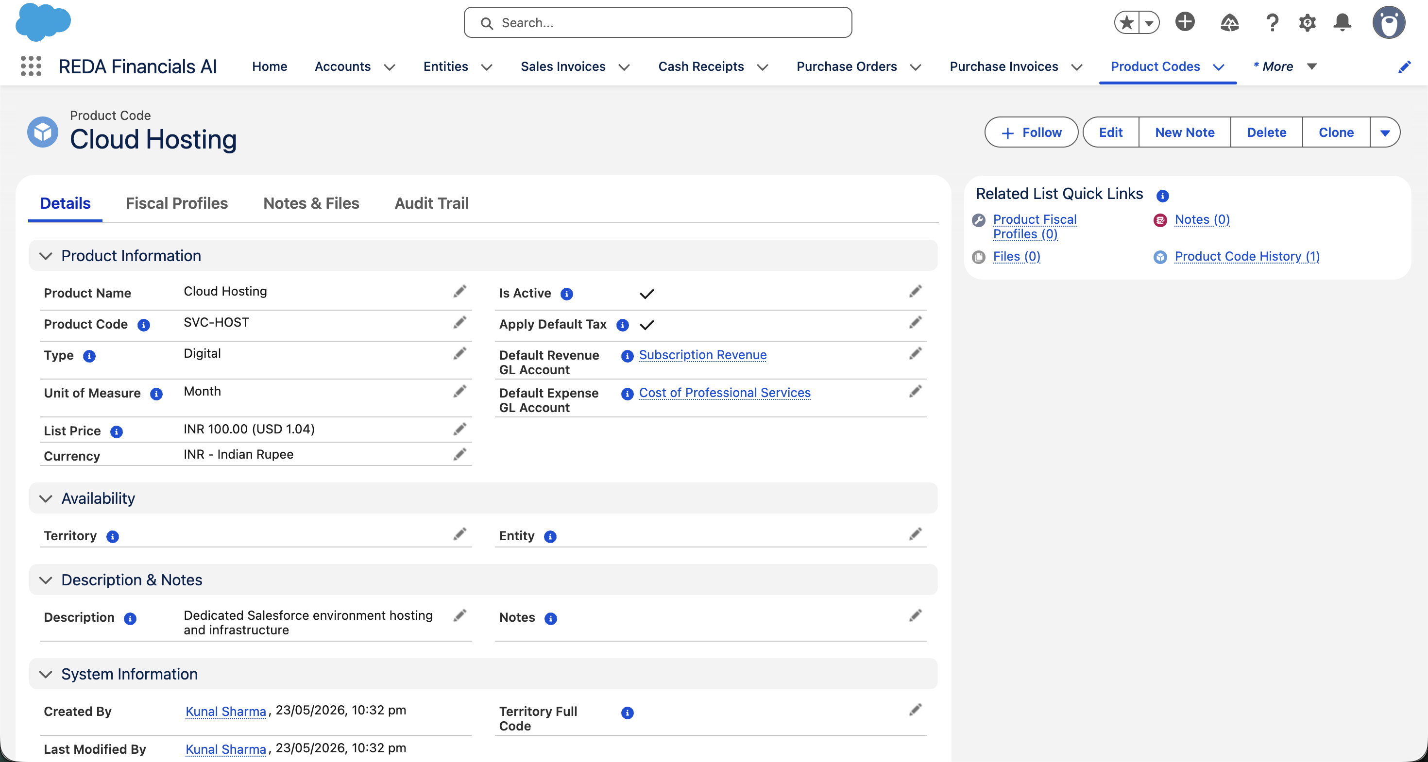The height and width of the screenshot is (762, 1428).
Task: Collapse the System Information section
Action: [x=46, y=674]
